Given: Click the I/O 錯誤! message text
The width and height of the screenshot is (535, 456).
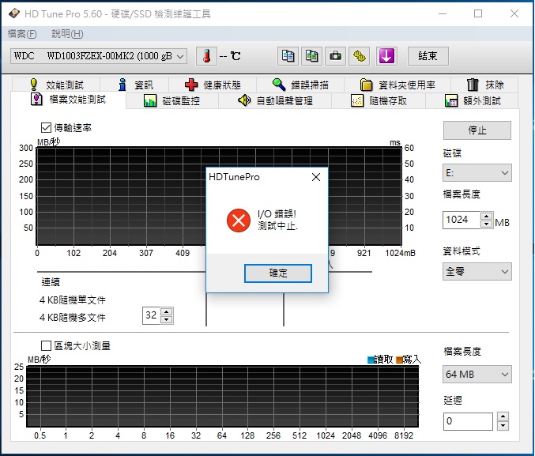Looking at the screenshot, I should [x=277, y=214].
